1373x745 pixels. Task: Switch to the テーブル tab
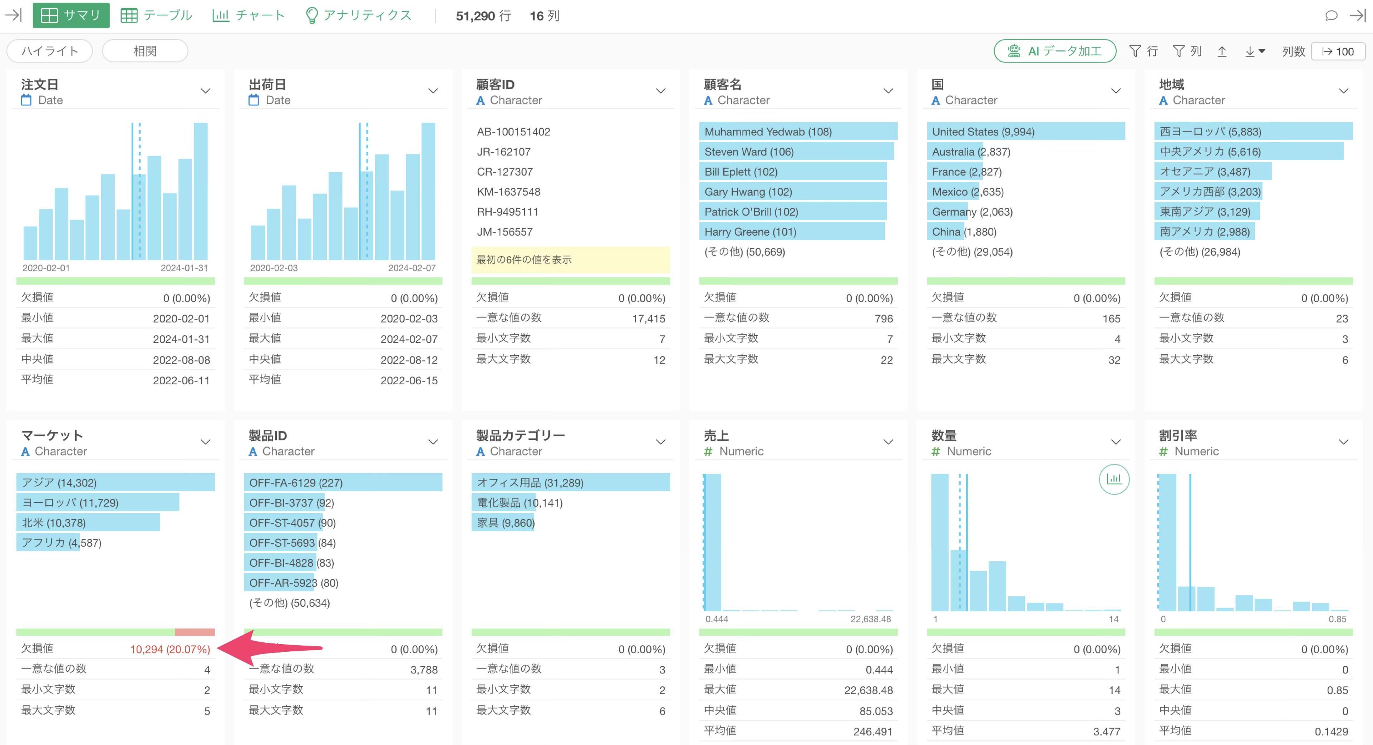pyautogui.click(x=156, y=15)
